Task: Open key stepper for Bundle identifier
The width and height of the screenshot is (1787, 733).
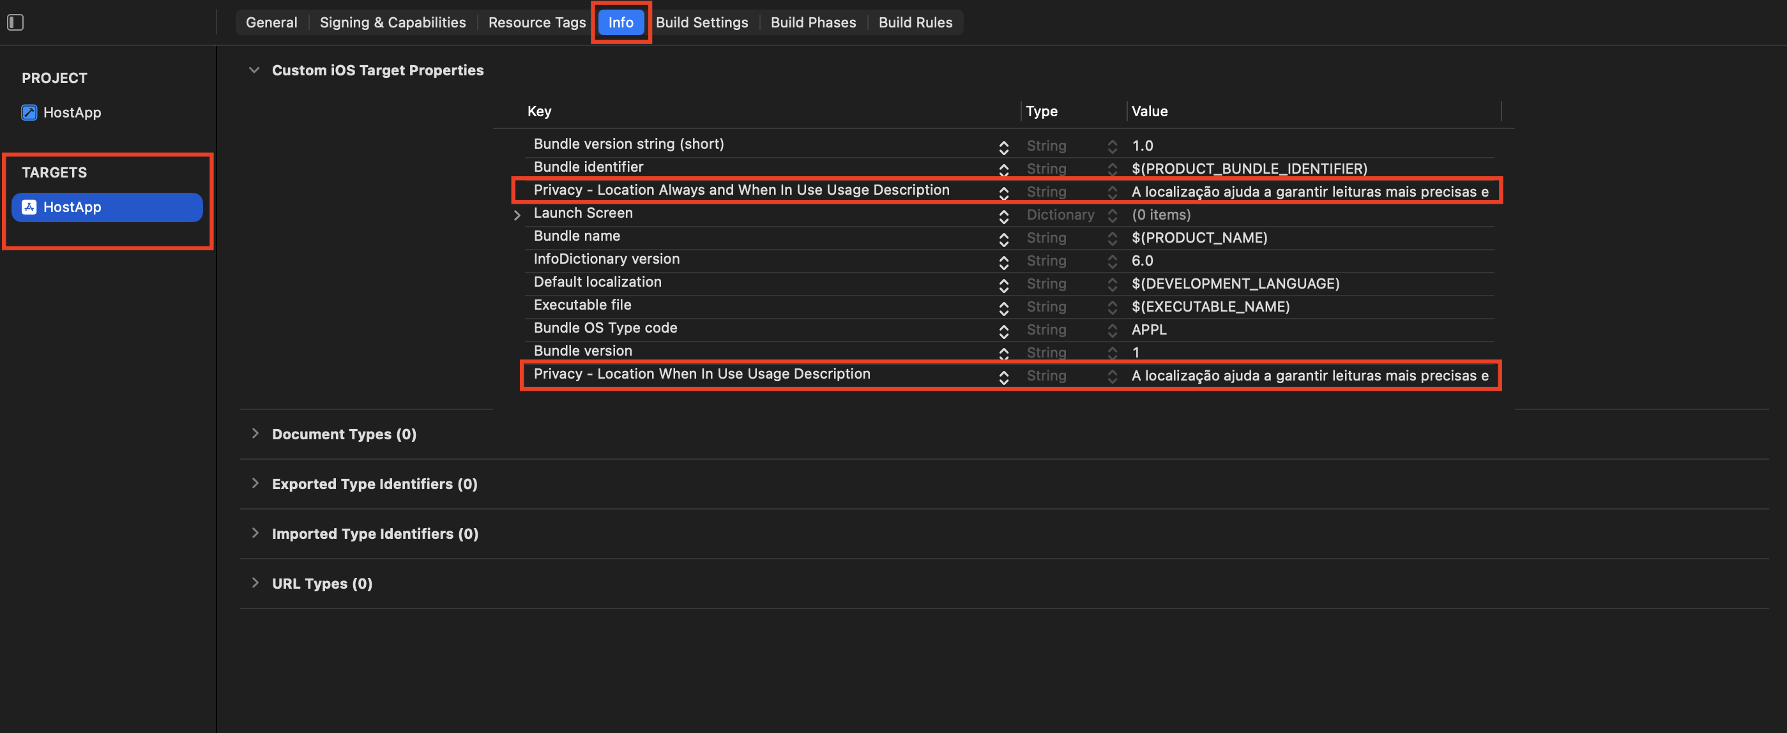Action: click(1004, 170)
